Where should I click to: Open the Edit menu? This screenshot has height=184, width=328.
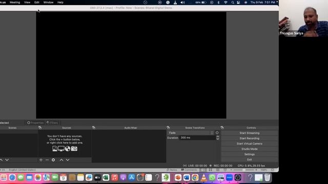point(37,3)
